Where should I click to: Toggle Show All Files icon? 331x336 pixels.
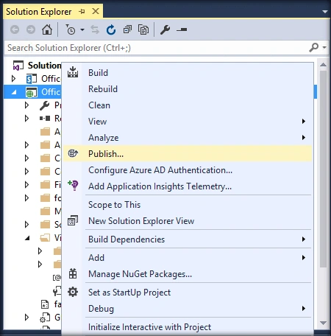pyautogui.click(x=143, y=29)
